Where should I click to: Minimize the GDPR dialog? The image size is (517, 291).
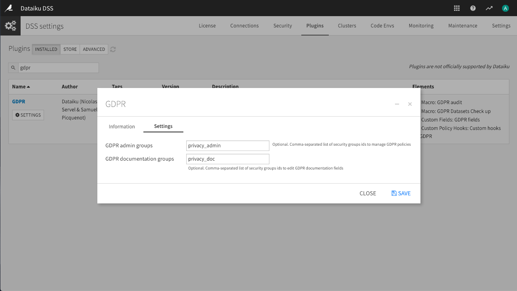(x=397, y=104)
